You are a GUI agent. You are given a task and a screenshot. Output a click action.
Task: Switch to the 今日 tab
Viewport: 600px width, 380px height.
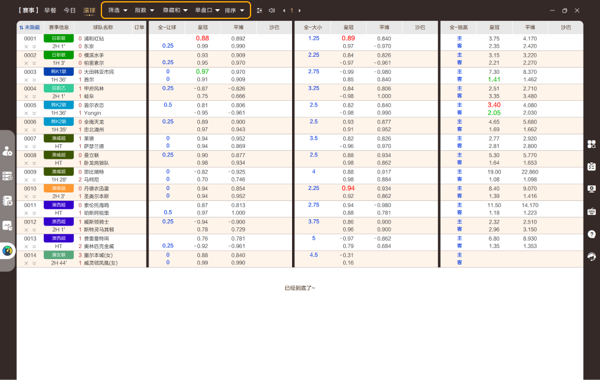[x=70, y=10]
